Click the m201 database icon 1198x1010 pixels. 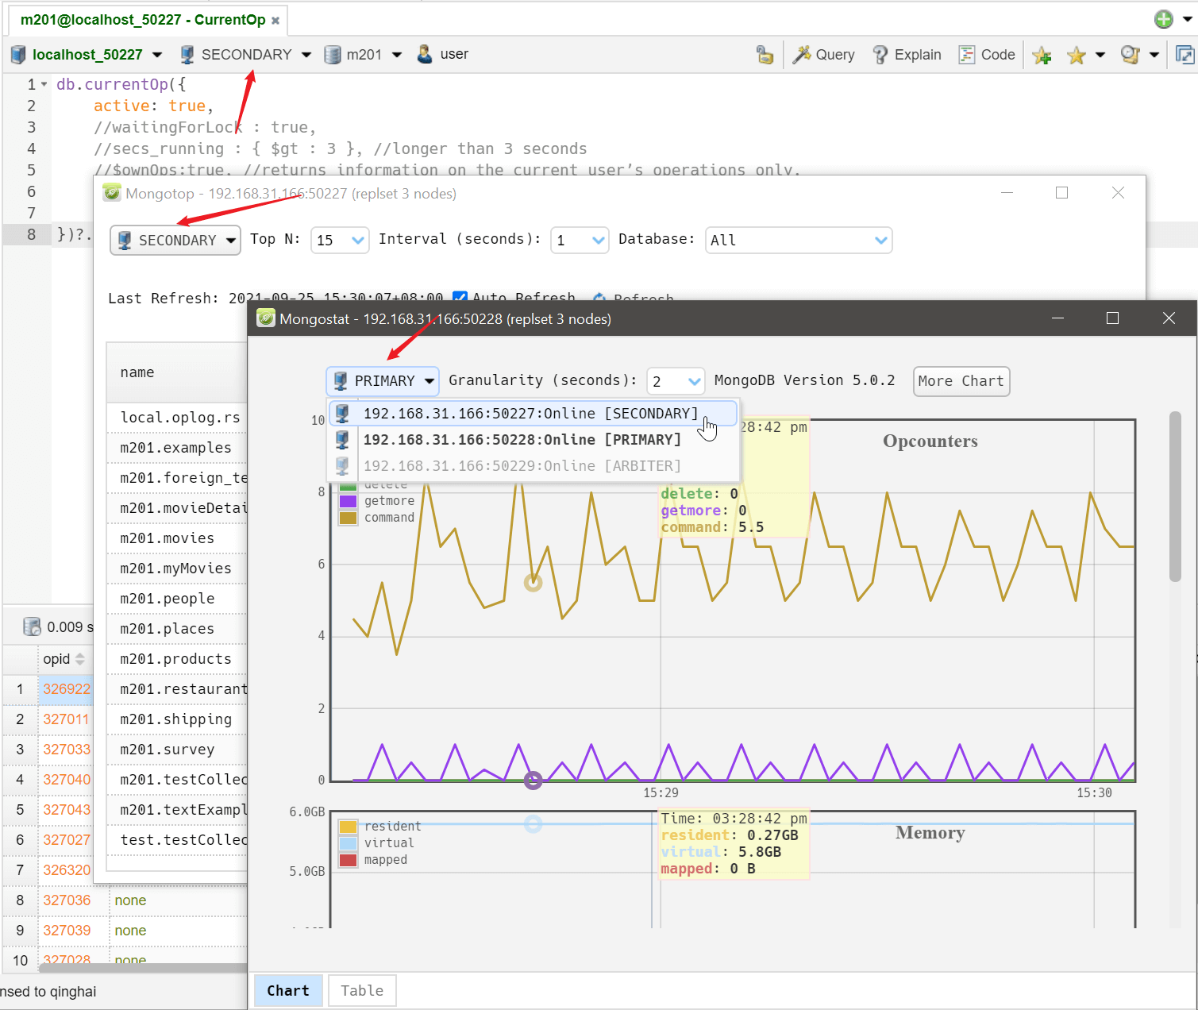(333, 55)
